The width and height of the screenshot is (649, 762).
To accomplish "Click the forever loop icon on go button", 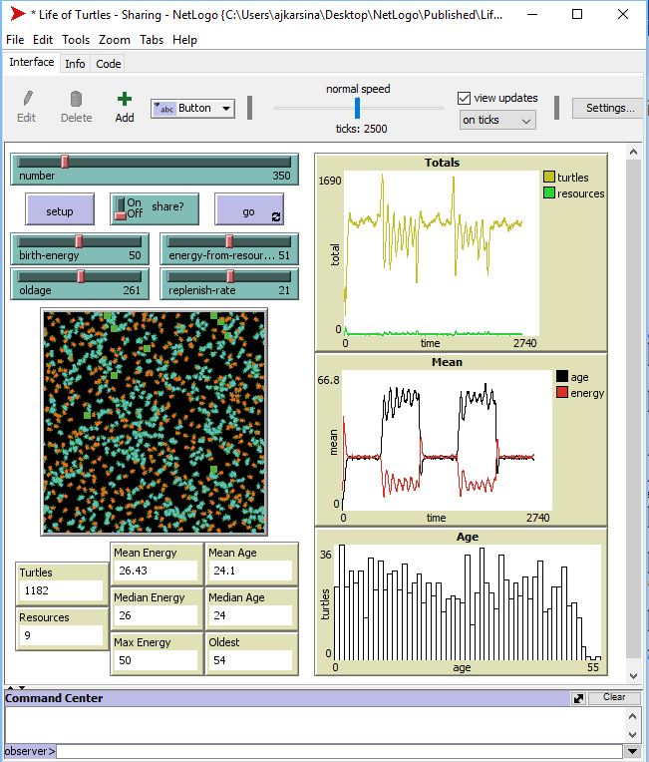I will [x=276, y=215].
